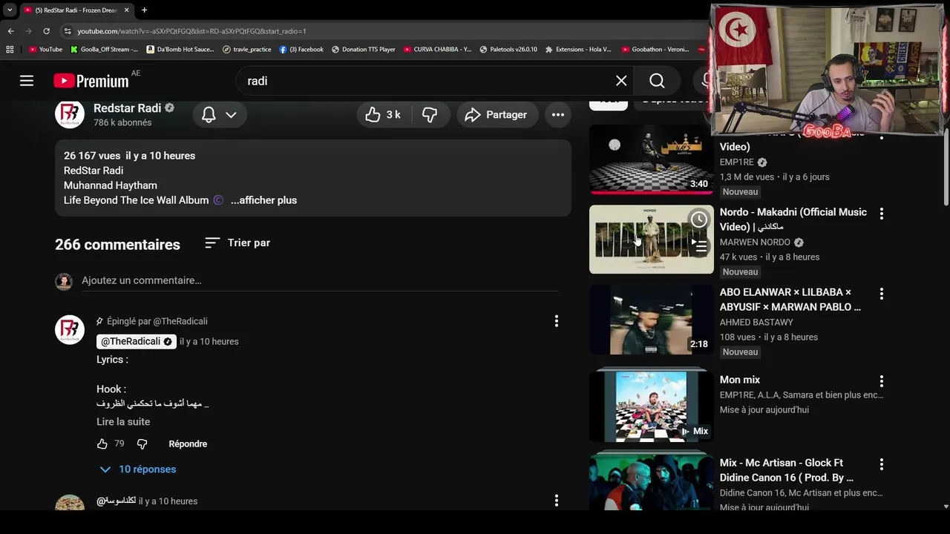950x534 pixels.
Task: Like the video with thumbs up
Action: 383,115
